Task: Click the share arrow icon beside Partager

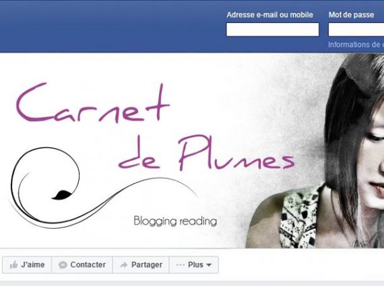Action: point(124,264)
